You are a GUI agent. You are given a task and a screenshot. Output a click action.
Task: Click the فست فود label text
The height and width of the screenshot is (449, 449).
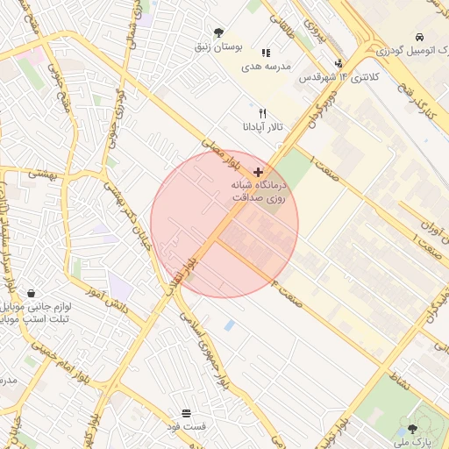click(x=187, y=426)
